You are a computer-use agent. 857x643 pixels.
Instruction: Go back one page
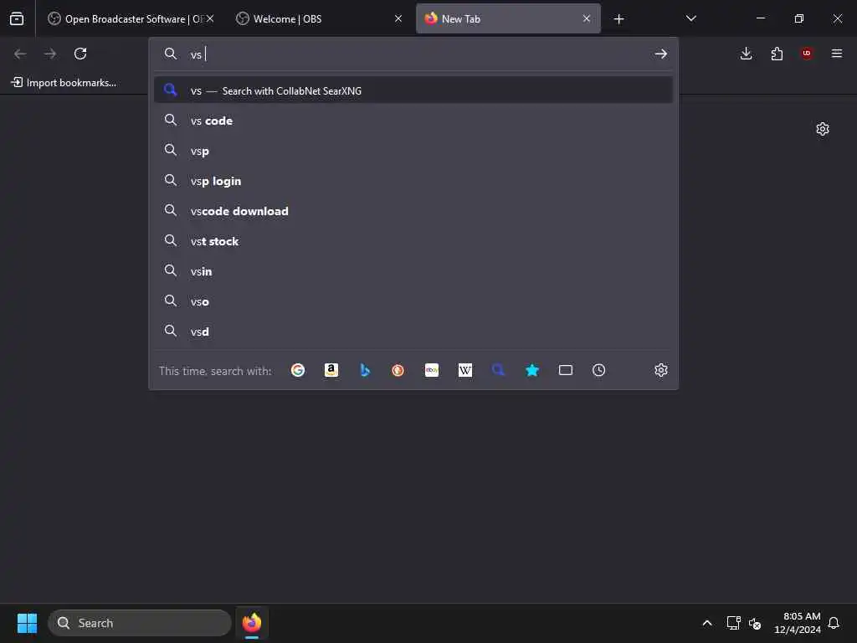pyautogui.click(x=20, y=54)
